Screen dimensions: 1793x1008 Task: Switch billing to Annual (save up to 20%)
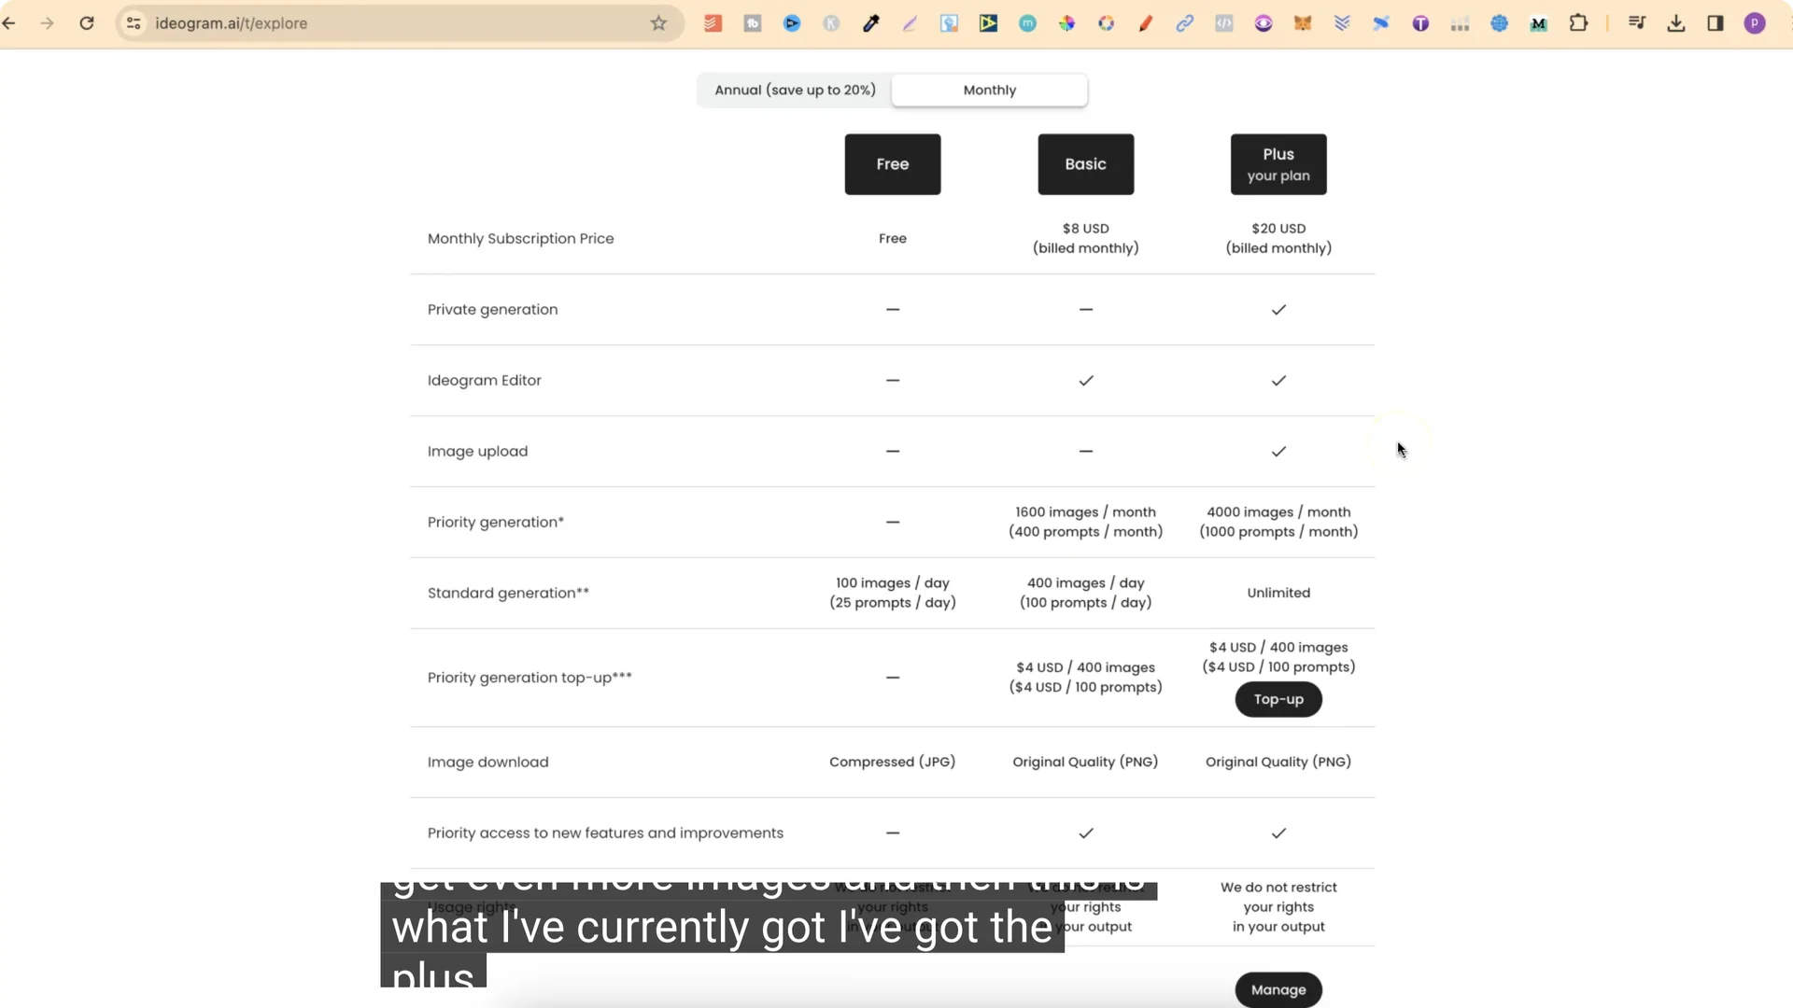(x=795, y=90)
